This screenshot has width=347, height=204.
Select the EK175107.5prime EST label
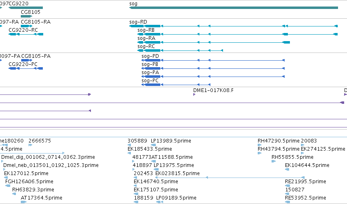pyautogui.click(x=156, y=190)
